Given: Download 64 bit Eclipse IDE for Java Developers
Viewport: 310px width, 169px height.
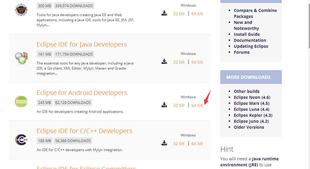Looking at the screenshot, I should click(x=197, y=62).
